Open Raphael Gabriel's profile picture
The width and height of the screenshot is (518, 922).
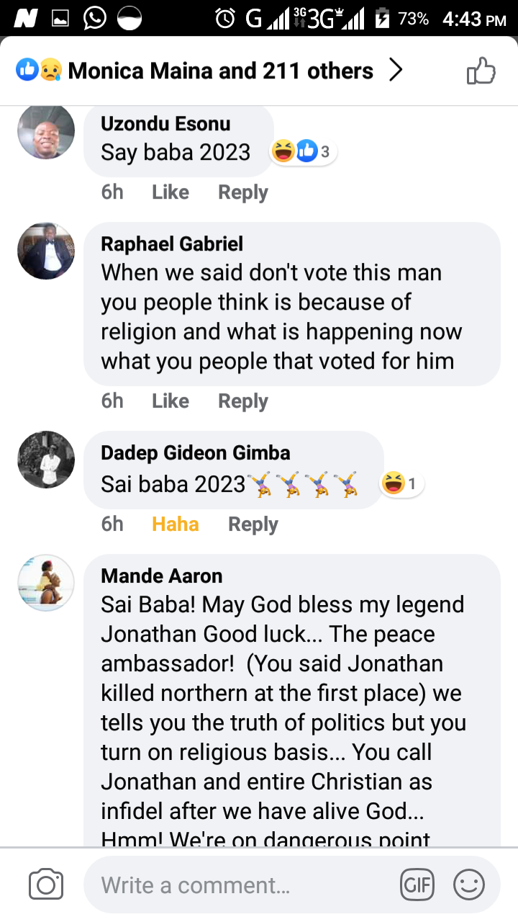click(x=46, y=251)
